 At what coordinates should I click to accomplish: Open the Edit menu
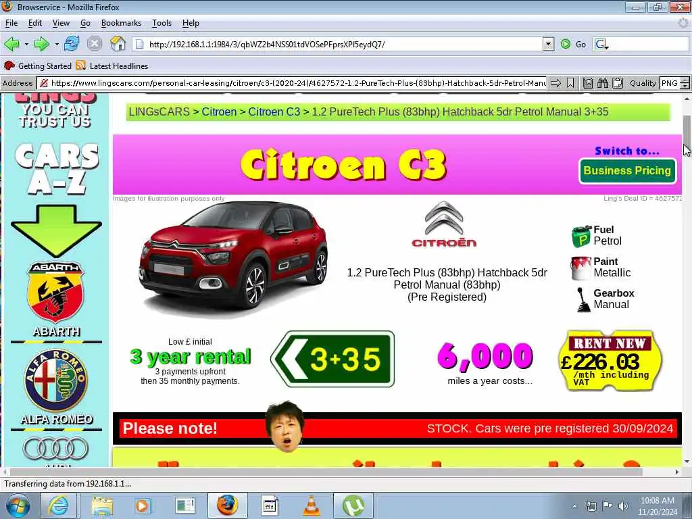[x=35, y=23]
